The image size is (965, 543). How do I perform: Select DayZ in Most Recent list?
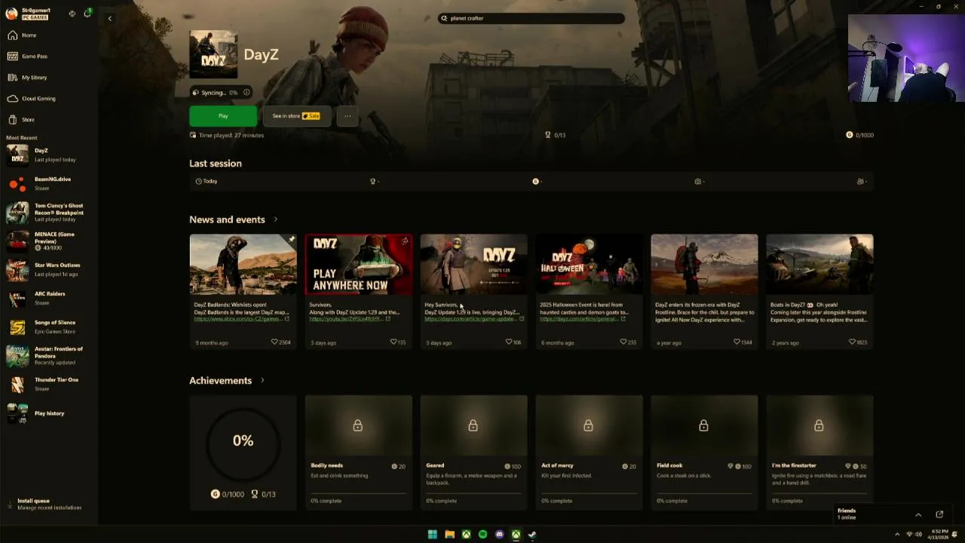pos(49,155)
